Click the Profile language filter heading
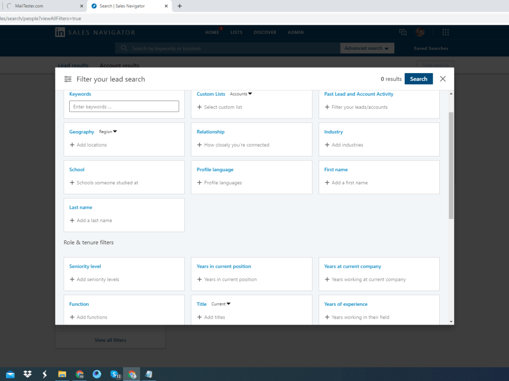Screen dimensions: 509x381 215,170
